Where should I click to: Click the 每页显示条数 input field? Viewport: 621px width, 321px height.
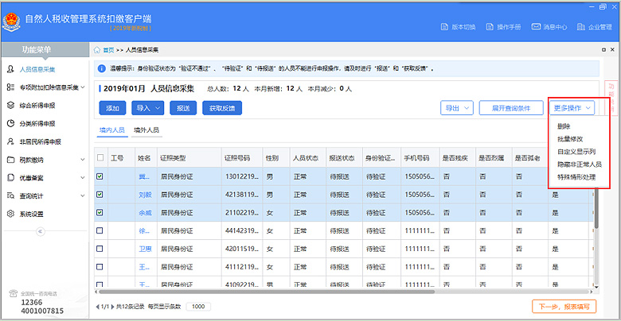pos(197,306)
